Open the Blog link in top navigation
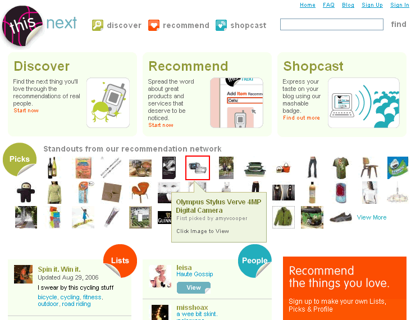 348,5
